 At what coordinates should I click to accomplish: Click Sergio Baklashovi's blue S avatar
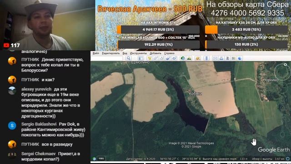click(12, 126)
